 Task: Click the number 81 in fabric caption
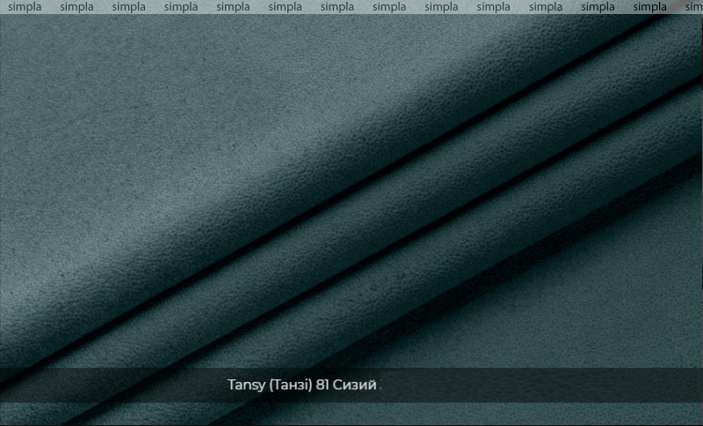tap(323, 385)
